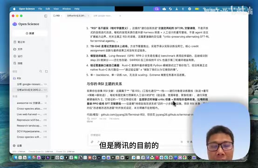The image size is (258, 168).
Task: Open the 笔记本 notebook section
Action: tap(19, 42)
